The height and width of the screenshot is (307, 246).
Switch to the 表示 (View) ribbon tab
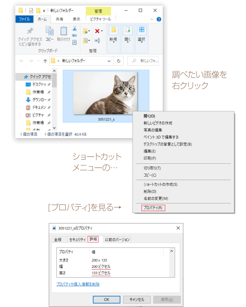pyautogui.click(x=76, y=19)
